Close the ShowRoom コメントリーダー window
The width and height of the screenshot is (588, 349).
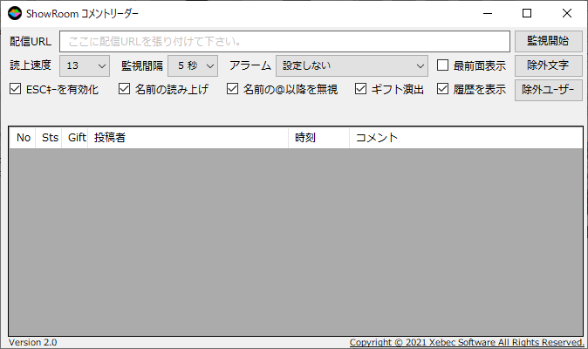pyautogui.click(x=567, y=13)
